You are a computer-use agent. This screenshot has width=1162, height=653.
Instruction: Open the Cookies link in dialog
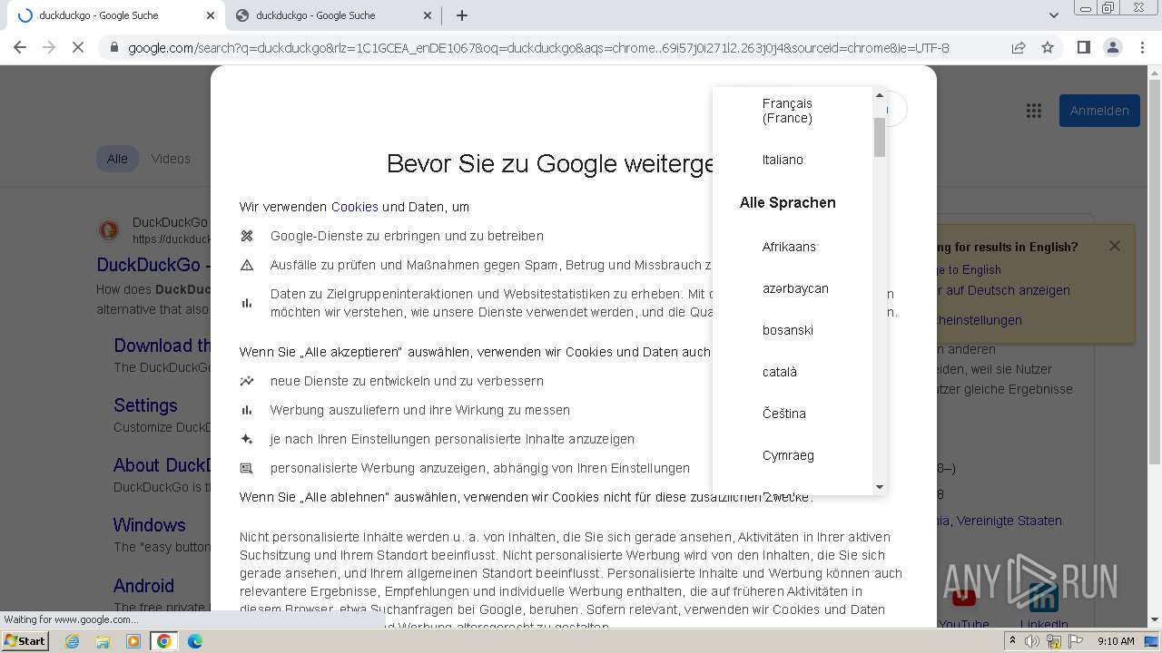pyautogui.click(x=354, y=207)
